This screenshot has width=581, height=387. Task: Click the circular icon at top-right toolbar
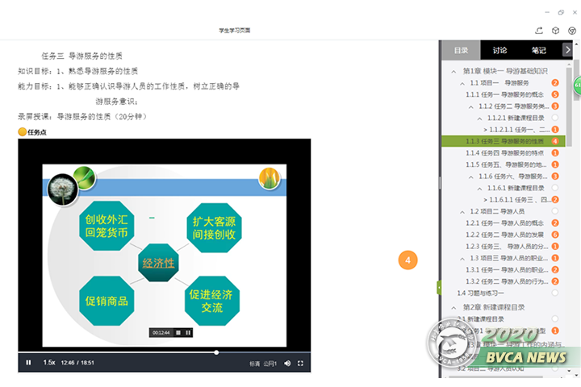(571, 30)
